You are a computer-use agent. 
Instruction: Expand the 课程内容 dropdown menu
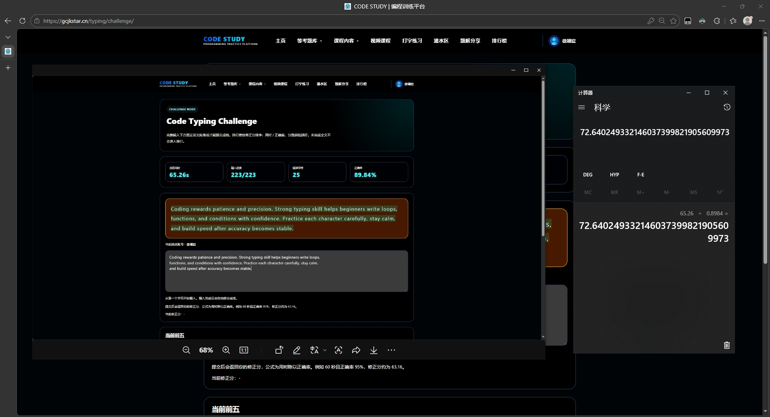coord(346,41)
